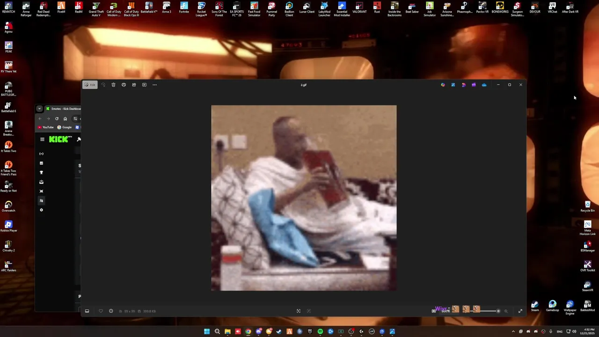Start slideshow from the Photos toolbar

pos(144,85)
